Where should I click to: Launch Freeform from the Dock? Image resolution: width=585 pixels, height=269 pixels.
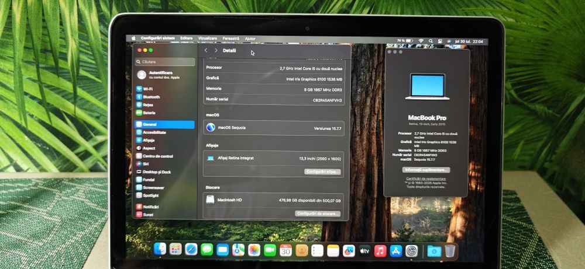click(349, 251)
